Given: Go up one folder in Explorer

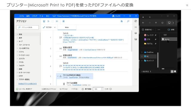Looking at the screenshot, I should pos(156,23).
